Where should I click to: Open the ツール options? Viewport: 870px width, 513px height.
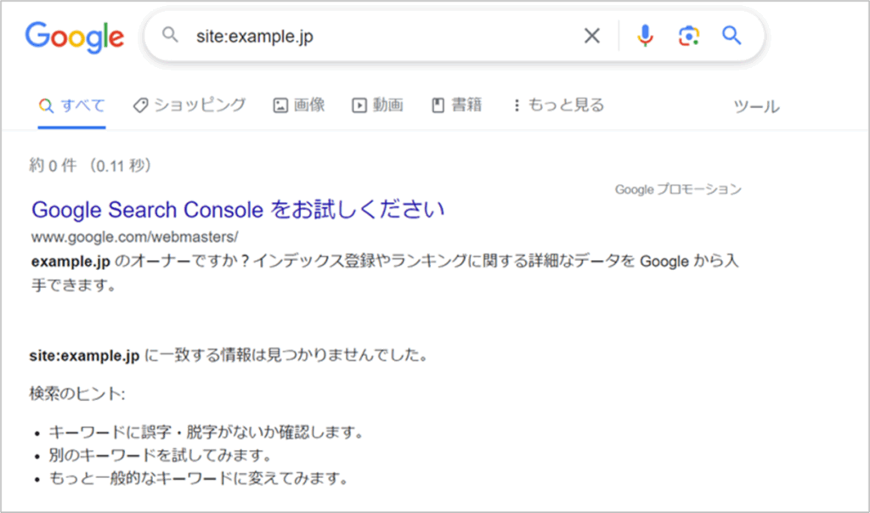[x=756, y=107]
